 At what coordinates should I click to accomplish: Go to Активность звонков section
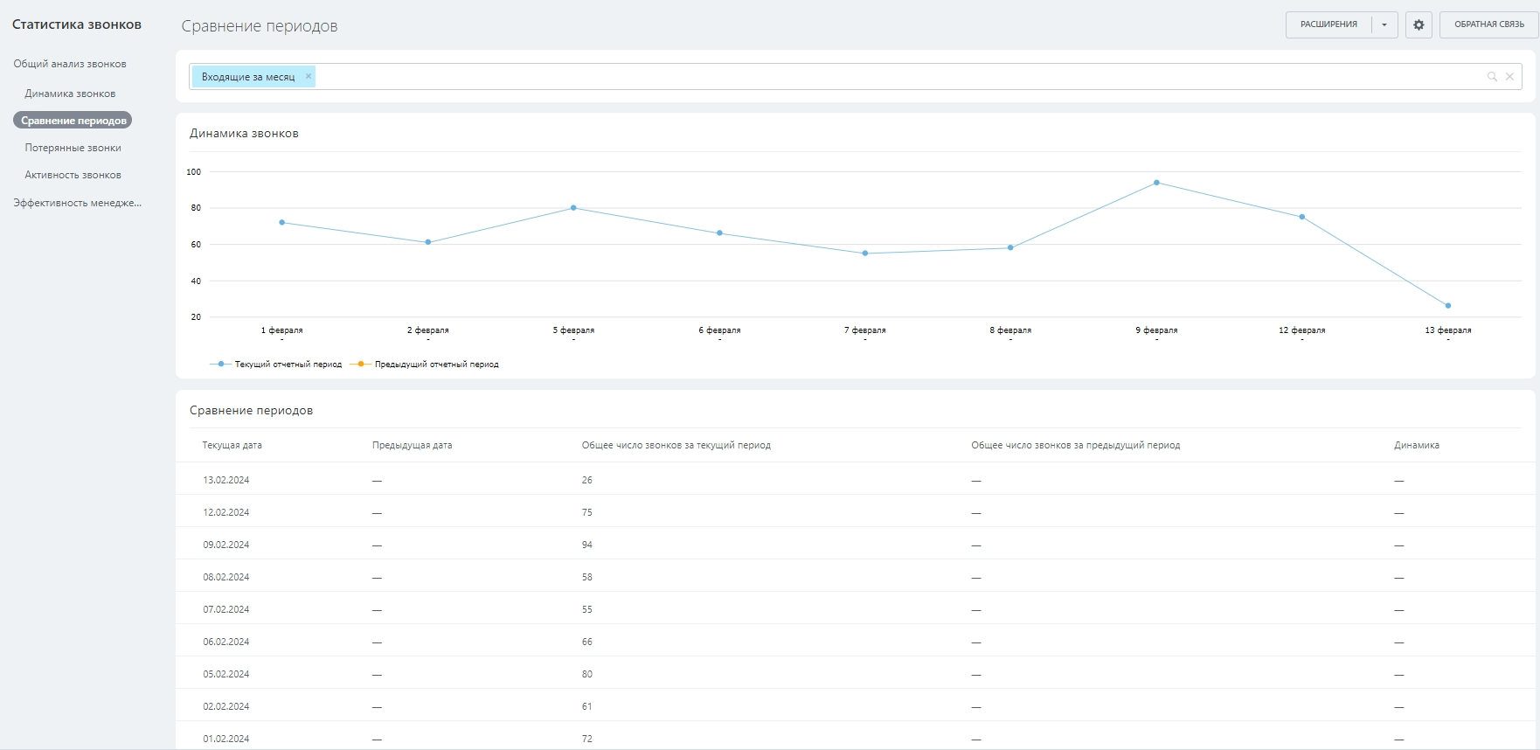tap(73, 175)
